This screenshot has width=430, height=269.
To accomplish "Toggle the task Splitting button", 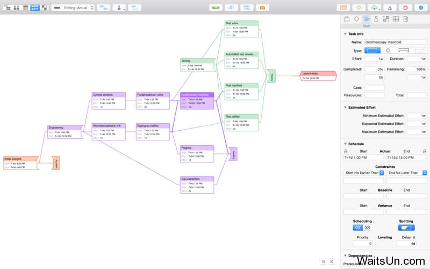I will [x=406, y=228].
